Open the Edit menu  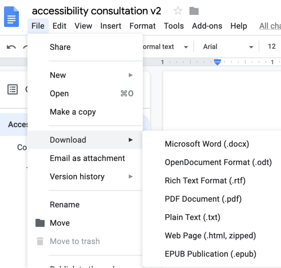(59, 26)
